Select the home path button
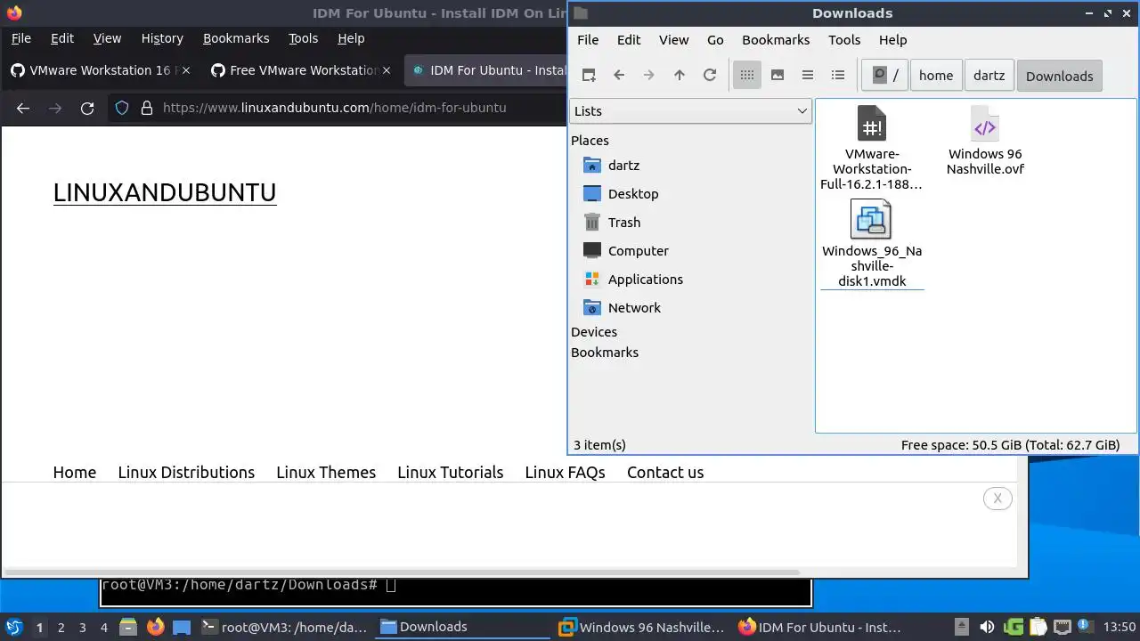The width and height of the screenshot is (1140, 641). (x=936, y=76)
